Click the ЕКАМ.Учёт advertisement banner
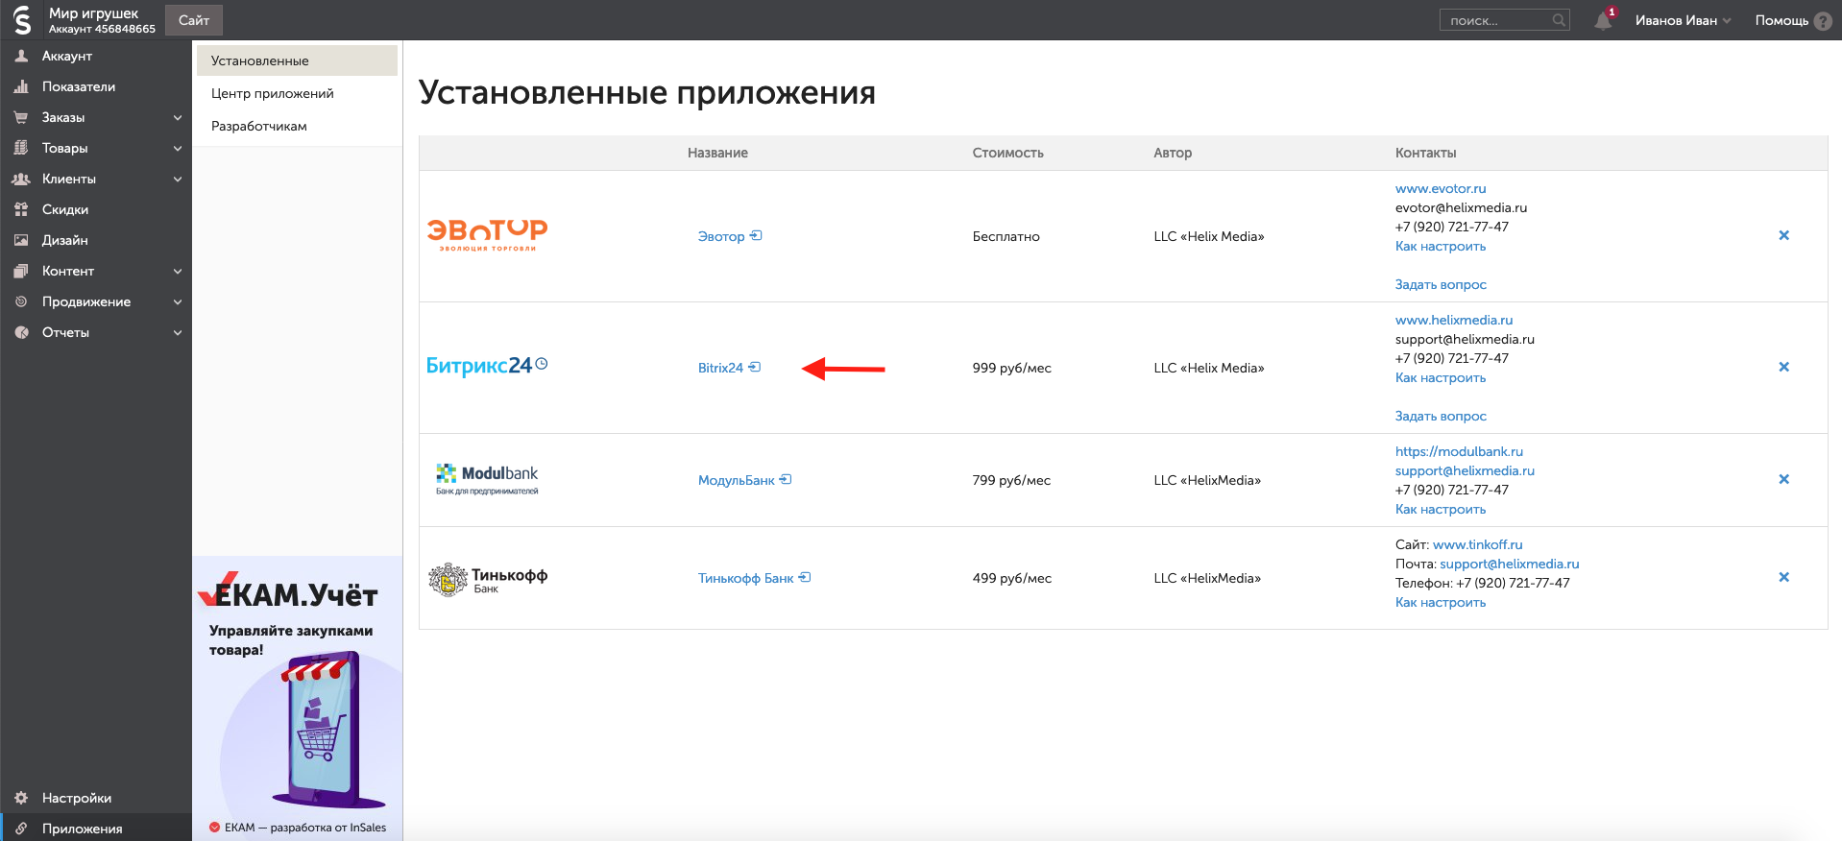Viewport: 1842px width, 841px height. pos(298,699)
